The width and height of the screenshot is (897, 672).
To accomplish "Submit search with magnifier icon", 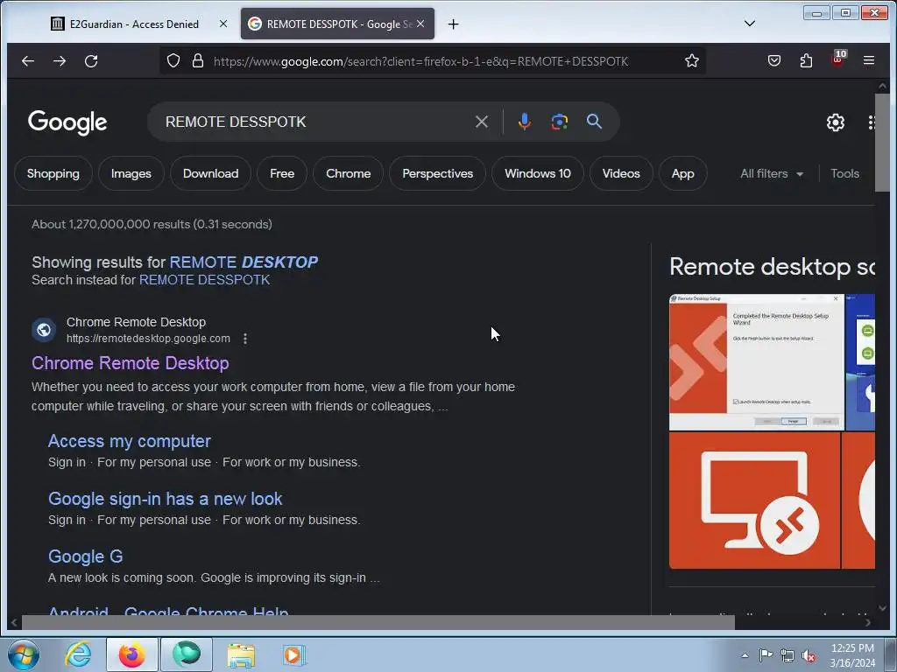I will 594,121.
